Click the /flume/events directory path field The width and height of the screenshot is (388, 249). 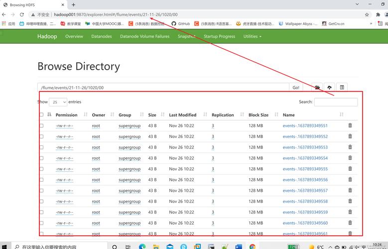[x=163, y=88]
